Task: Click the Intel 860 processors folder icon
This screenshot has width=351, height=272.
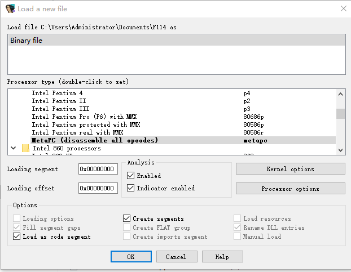Action: [25, 149]
